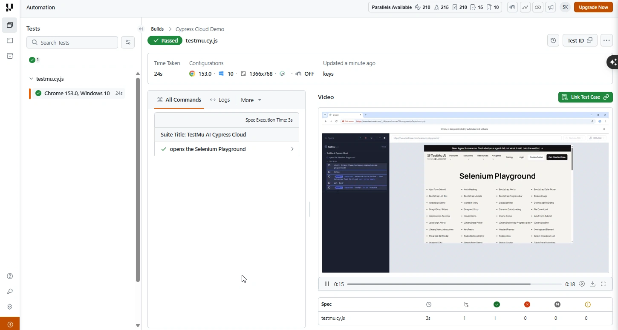Click the key icon in the left sidebar

click(10, 291)
